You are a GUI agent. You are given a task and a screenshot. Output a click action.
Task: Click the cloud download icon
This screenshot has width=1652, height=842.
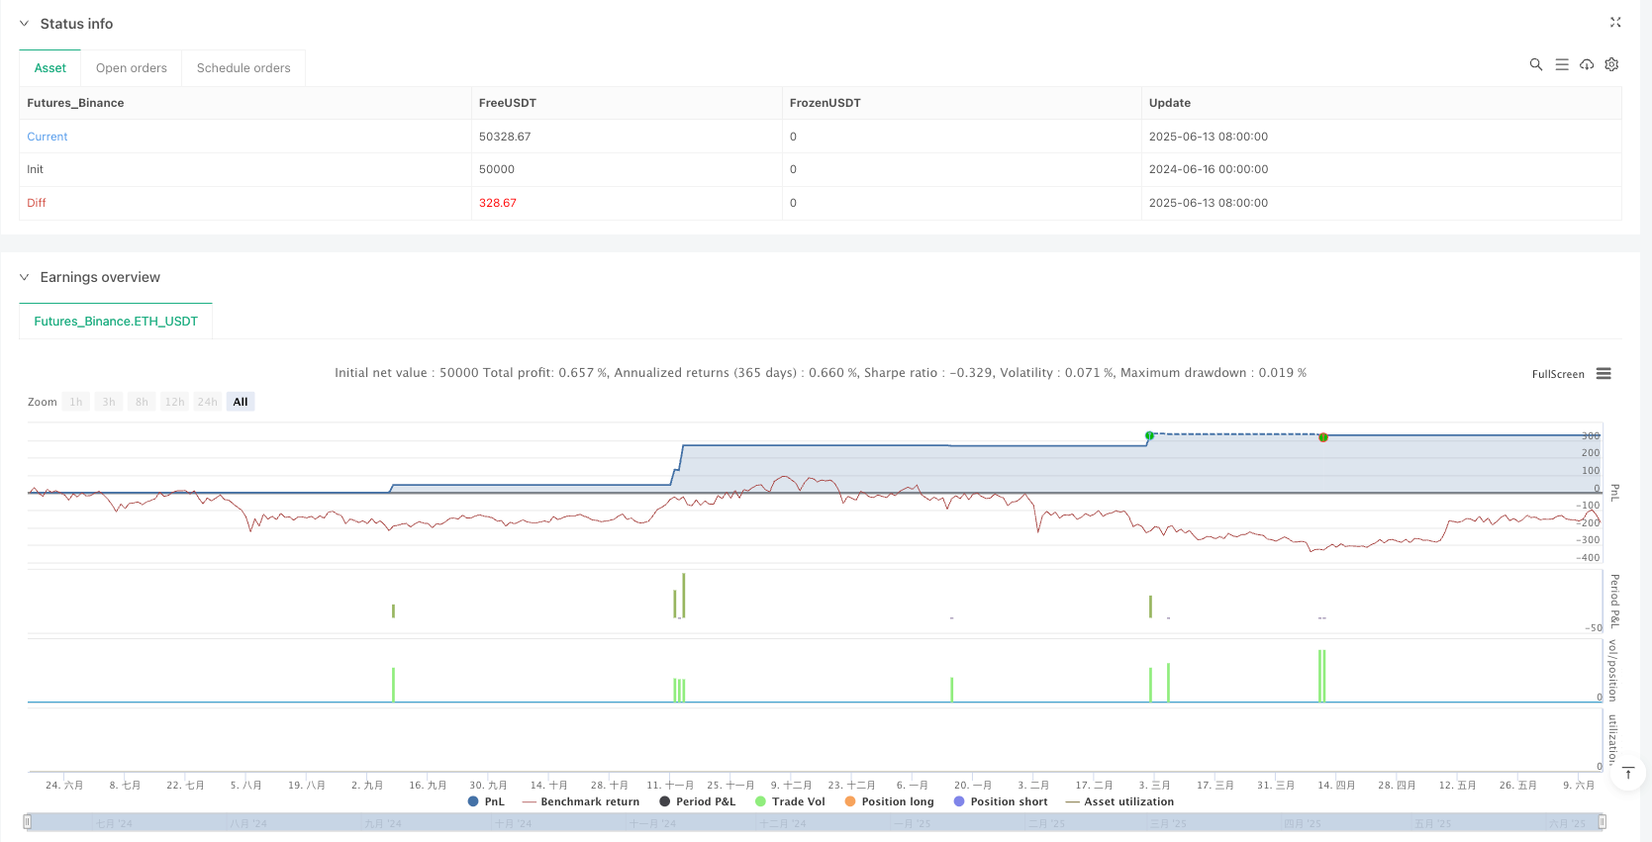(x=1587, y=64)
